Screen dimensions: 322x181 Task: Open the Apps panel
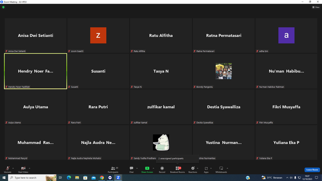tap(206, 169)
